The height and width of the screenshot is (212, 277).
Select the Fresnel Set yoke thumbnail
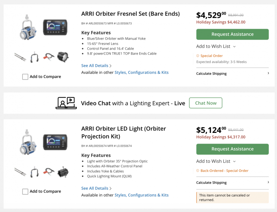34,57
